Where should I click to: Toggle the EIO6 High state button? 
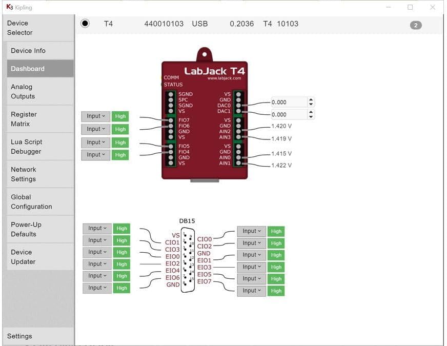[121, 288]
